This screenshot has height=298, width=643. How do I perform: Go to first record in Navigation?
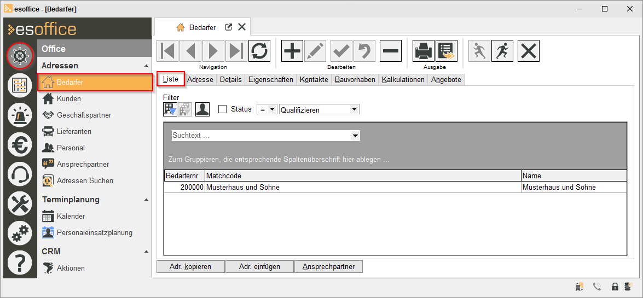click(167, 51)
